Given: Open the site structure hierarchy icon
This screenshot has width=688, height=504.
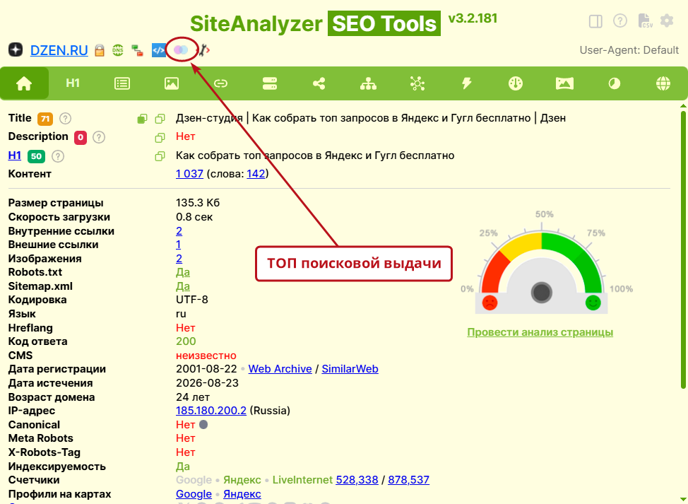Looking at the screenshot, I should click(368, 83).
